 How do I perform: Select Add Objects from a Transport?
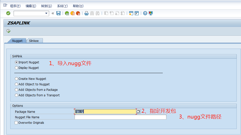16,95
